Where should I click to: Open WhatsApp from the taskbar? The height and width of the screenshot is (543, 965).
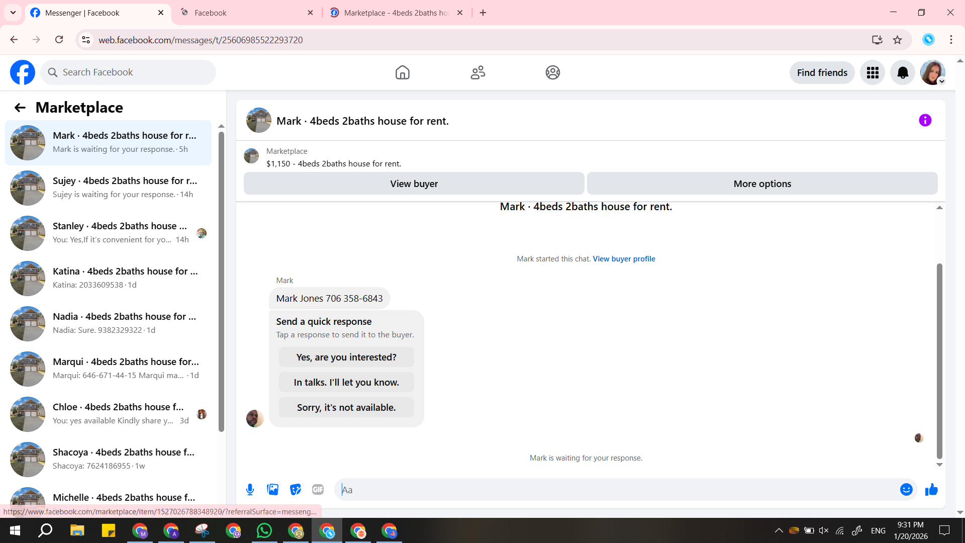[x=264, y=531]
